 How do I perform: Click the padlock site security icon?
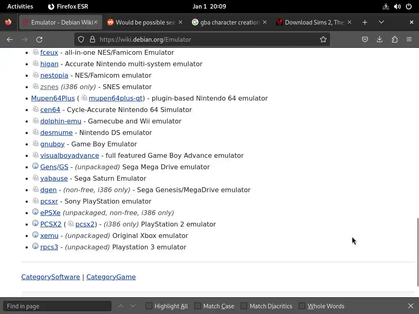[x=92, y=40]
